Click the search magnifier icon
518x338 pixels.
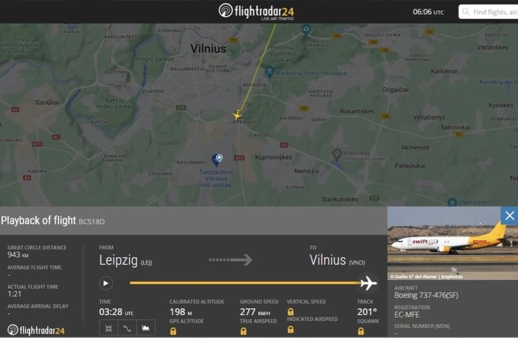pos(466,12)
